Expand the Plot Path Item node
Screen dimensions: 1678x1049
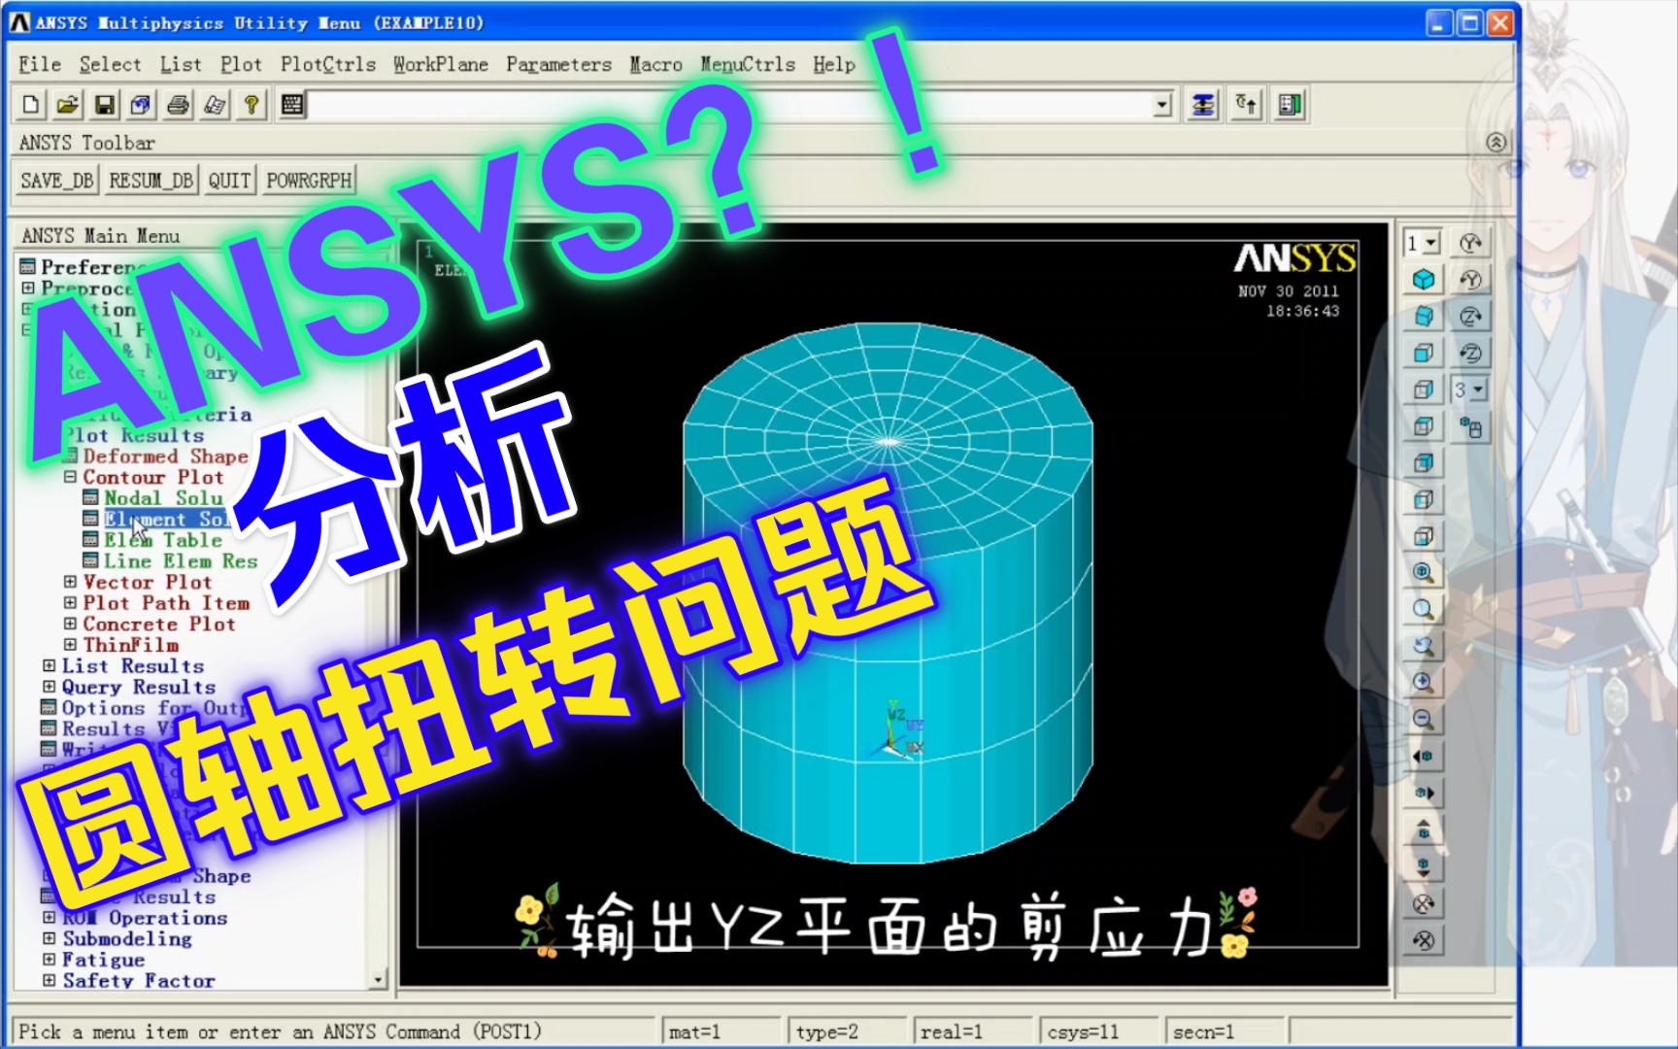70,603
